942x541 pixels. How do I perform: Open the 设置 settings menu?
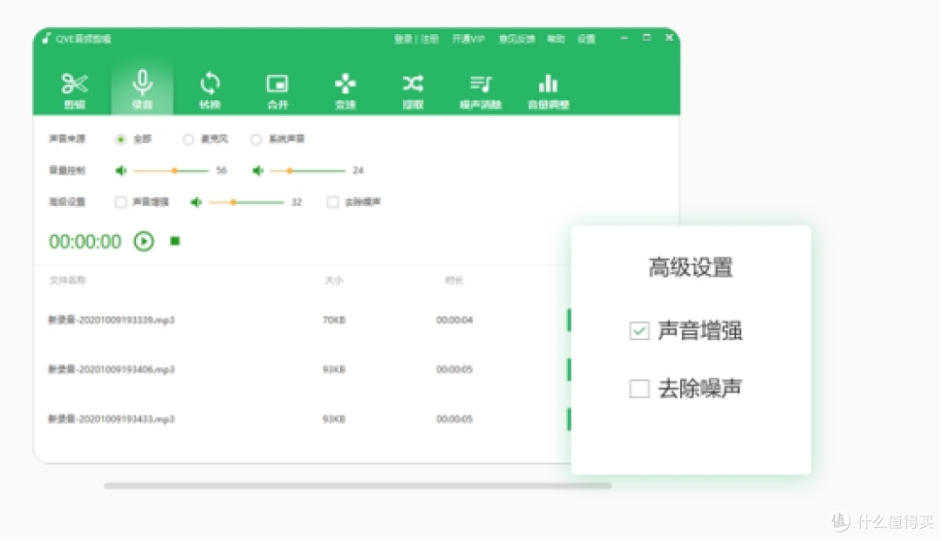(x=586, y=39)
